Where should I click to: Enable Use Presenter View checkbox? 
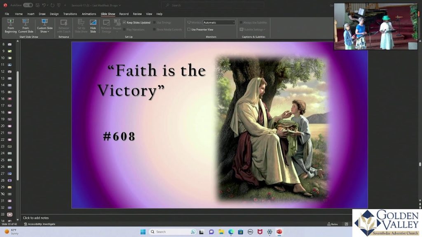pos(200,30)
